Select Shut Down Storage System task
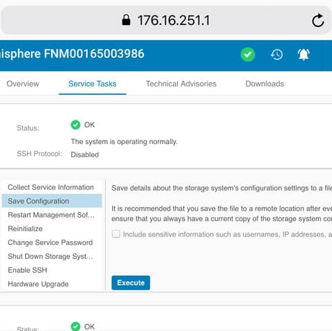Screen dimensions: 332x331 (x=52, y=256)
